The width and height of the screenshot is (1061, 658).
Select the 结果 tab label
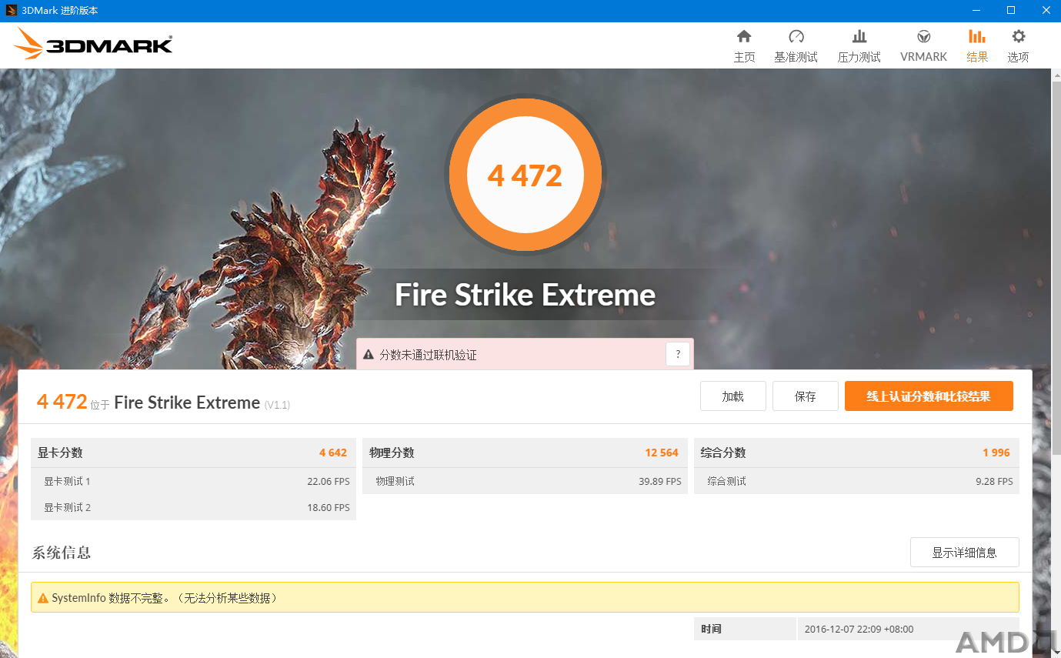977,57
